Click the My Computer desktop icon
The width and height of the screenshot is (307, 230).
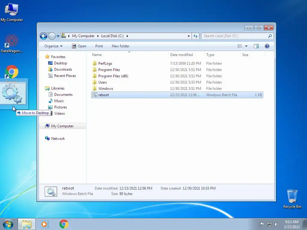pos(12,12)
